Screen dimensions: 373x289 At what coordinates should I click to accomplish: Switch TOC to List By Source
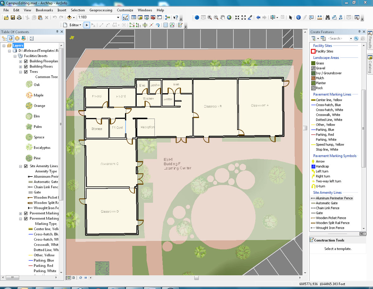tap(11, 39)
